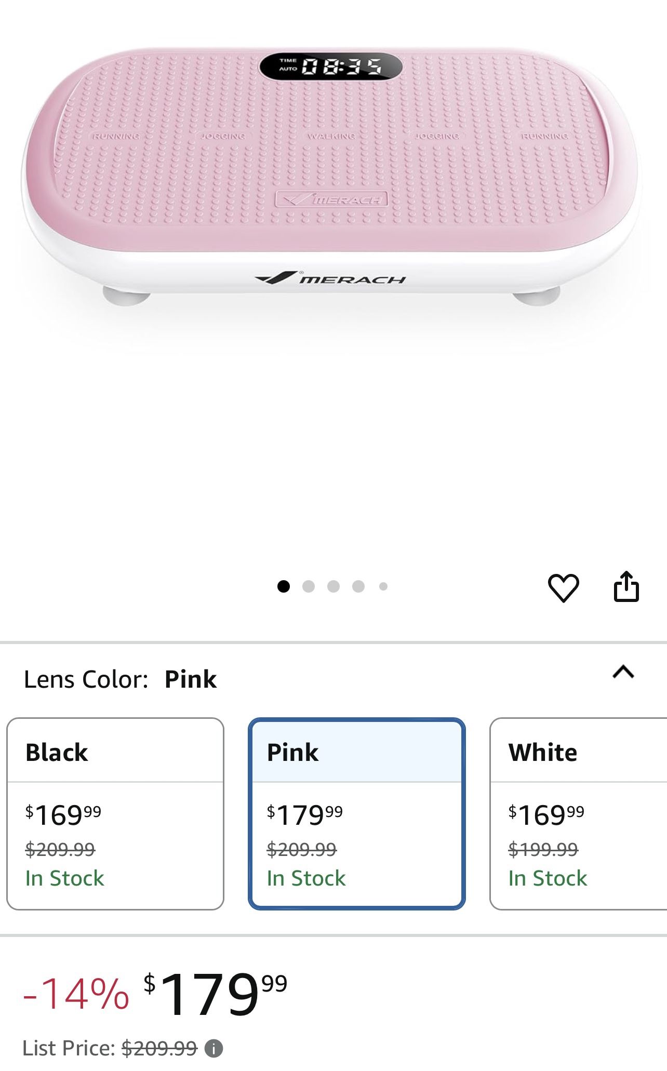Viewport: 667px width, 1071px height.
Task: Select the second image carousel dot
Action: pyautogui.click(x=309, y=586)
